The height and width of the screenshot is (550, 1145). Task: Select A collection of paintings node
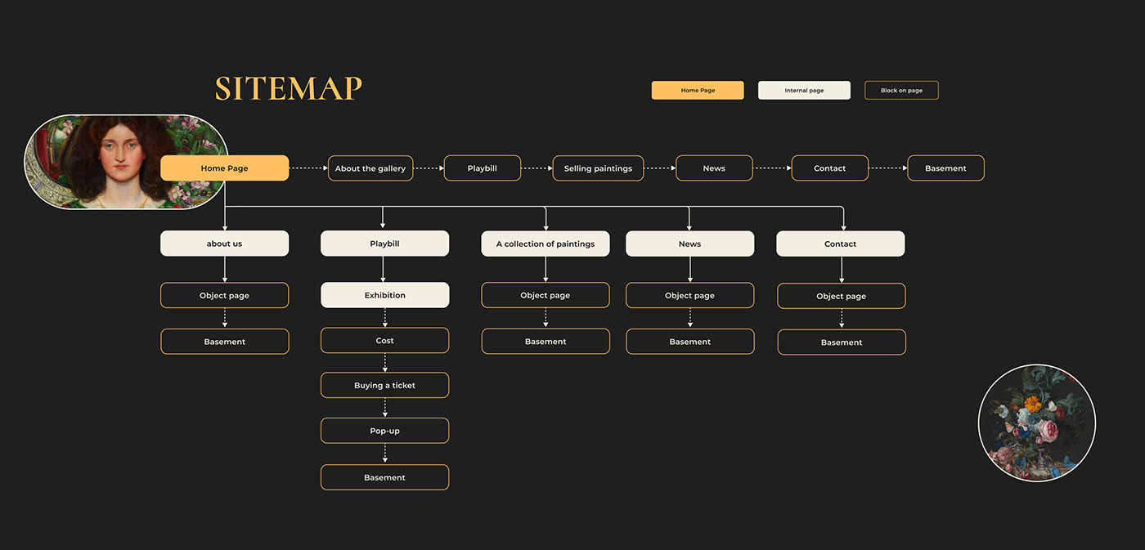point(545,244)
